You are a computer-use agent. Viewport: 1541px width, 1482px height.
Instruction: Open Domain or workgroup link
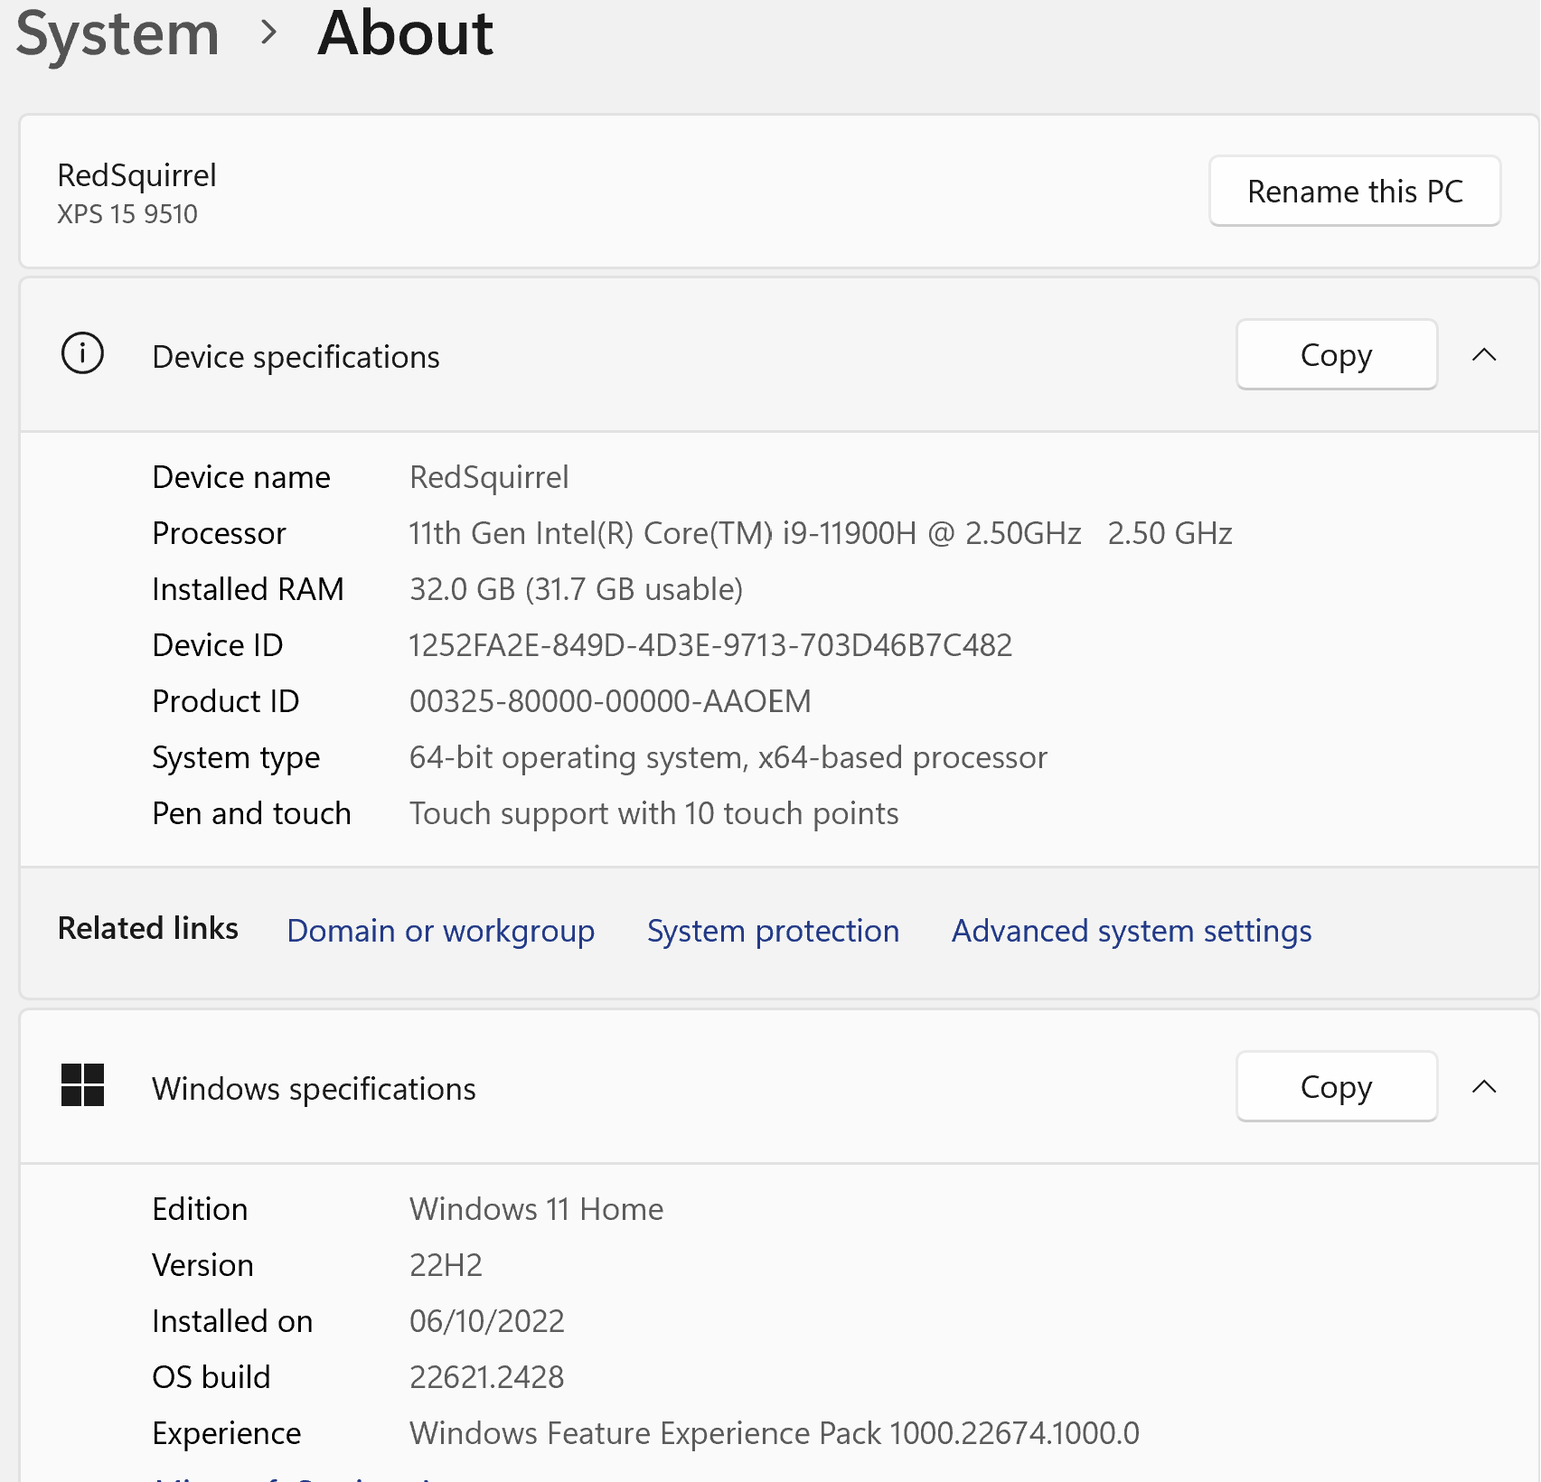440,931
